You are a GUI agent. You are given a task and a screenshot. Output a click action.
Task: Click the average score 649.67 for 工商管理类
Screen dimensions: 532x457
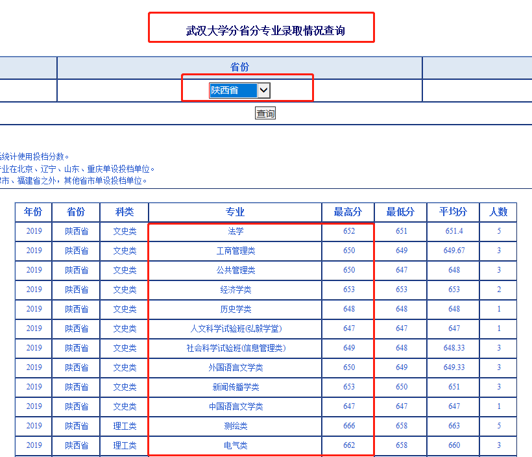(x=454, y=251)
